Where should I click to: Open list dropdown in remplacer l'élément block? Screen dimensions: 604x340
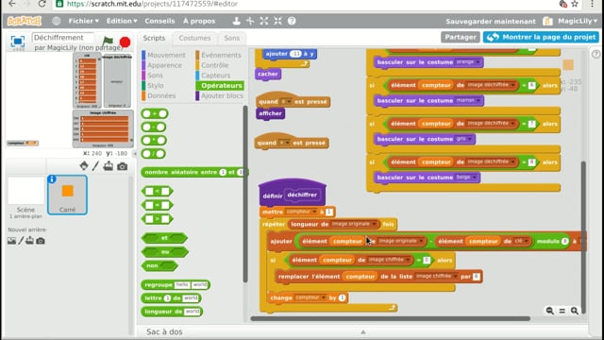(436, 277)
